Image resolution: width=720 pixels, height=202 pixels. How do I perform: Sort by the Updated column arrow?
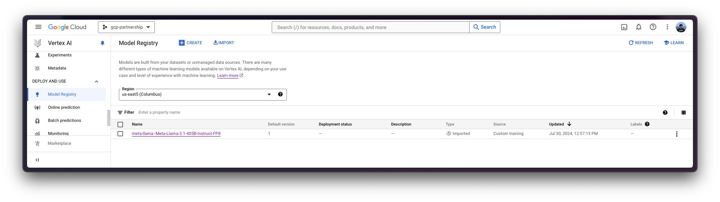tap(569, 124)
